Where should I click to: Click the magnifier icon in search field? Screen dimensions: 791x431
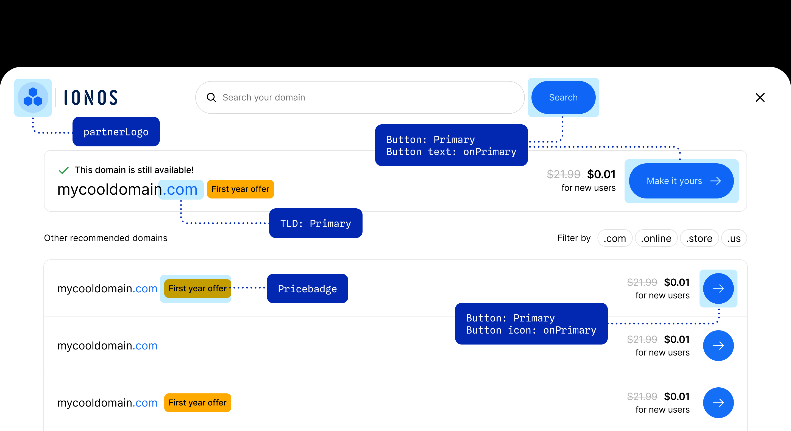[211, 97]
